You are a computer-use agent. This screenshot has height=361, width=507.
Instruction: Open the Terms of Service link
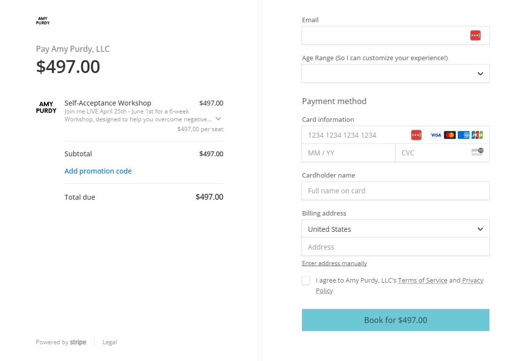coord(422,281)
